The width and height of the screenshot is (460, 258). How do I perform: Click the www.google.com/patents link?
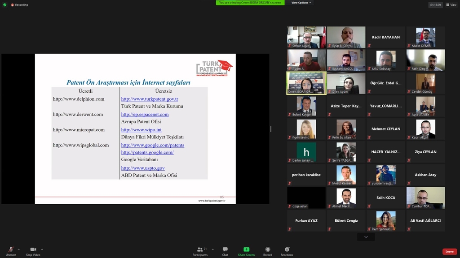(x=153, y=145)
